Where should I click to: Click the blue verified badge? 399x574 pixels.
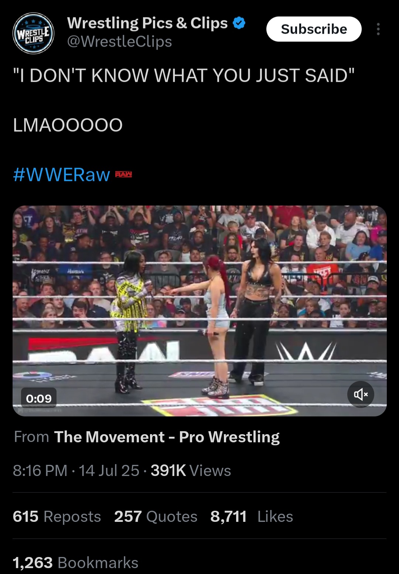239,23
